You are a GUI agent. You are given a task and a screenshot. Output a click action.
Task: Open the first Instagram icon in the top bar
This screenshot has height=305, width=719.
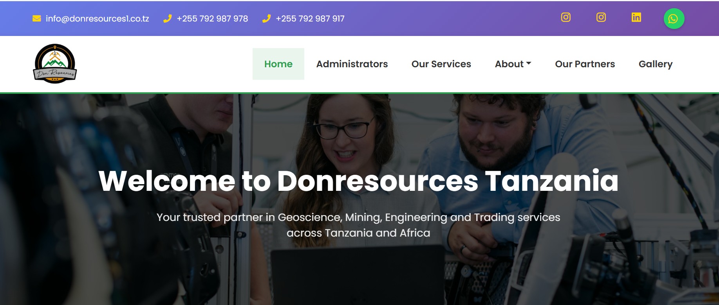pos(566,17)
